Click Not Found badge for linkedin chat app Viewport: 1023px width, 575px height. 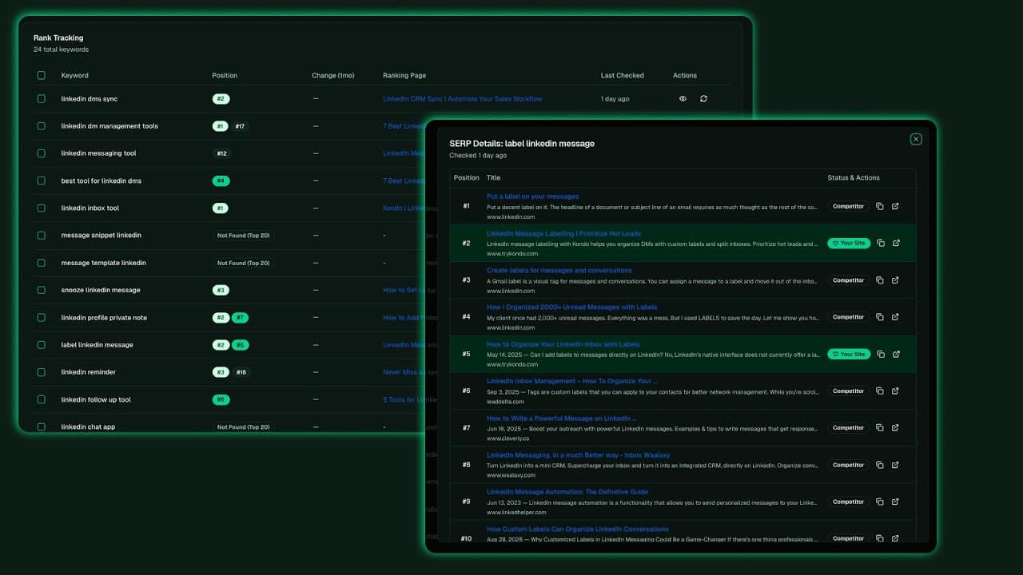[x=243, y=427]
